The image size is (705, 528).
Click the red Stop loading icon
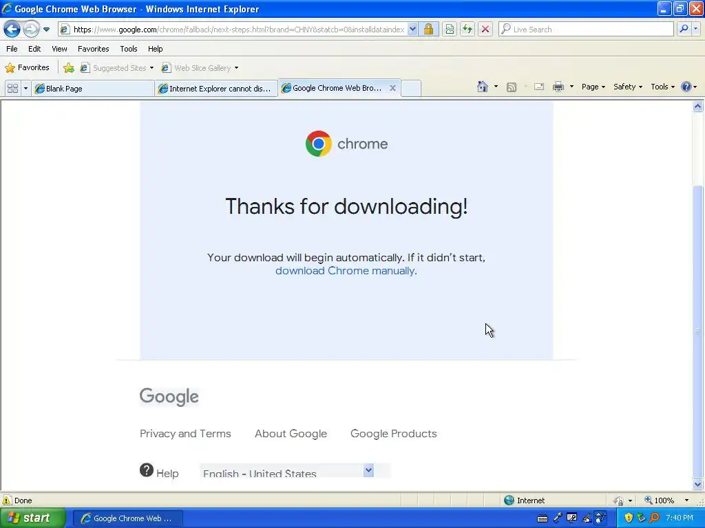(x=485, y=29)
